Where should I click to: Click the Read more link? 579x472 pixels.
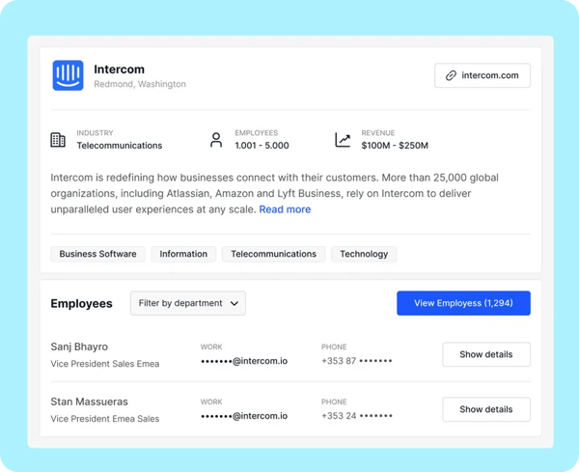click(x=285, y=209)
